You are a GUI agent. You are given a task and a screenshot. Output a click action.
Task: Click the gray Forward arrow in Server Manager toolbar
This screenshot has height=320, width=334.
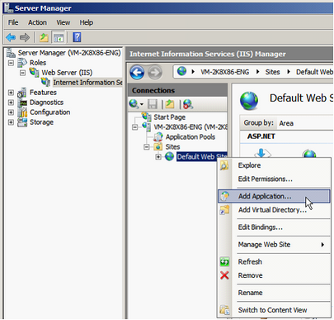(25, 37)
